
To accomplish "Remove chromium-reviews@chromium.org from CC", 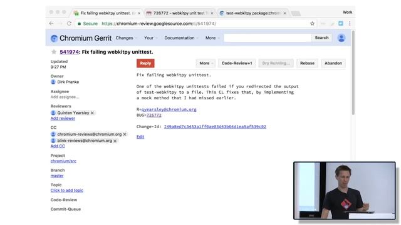I will pos(125,134).
